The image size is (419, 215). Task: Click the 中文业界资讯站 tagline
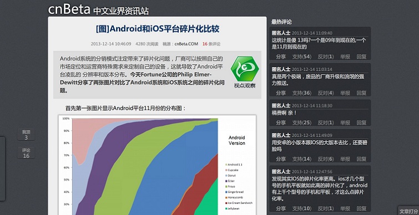tap(121, 11)
